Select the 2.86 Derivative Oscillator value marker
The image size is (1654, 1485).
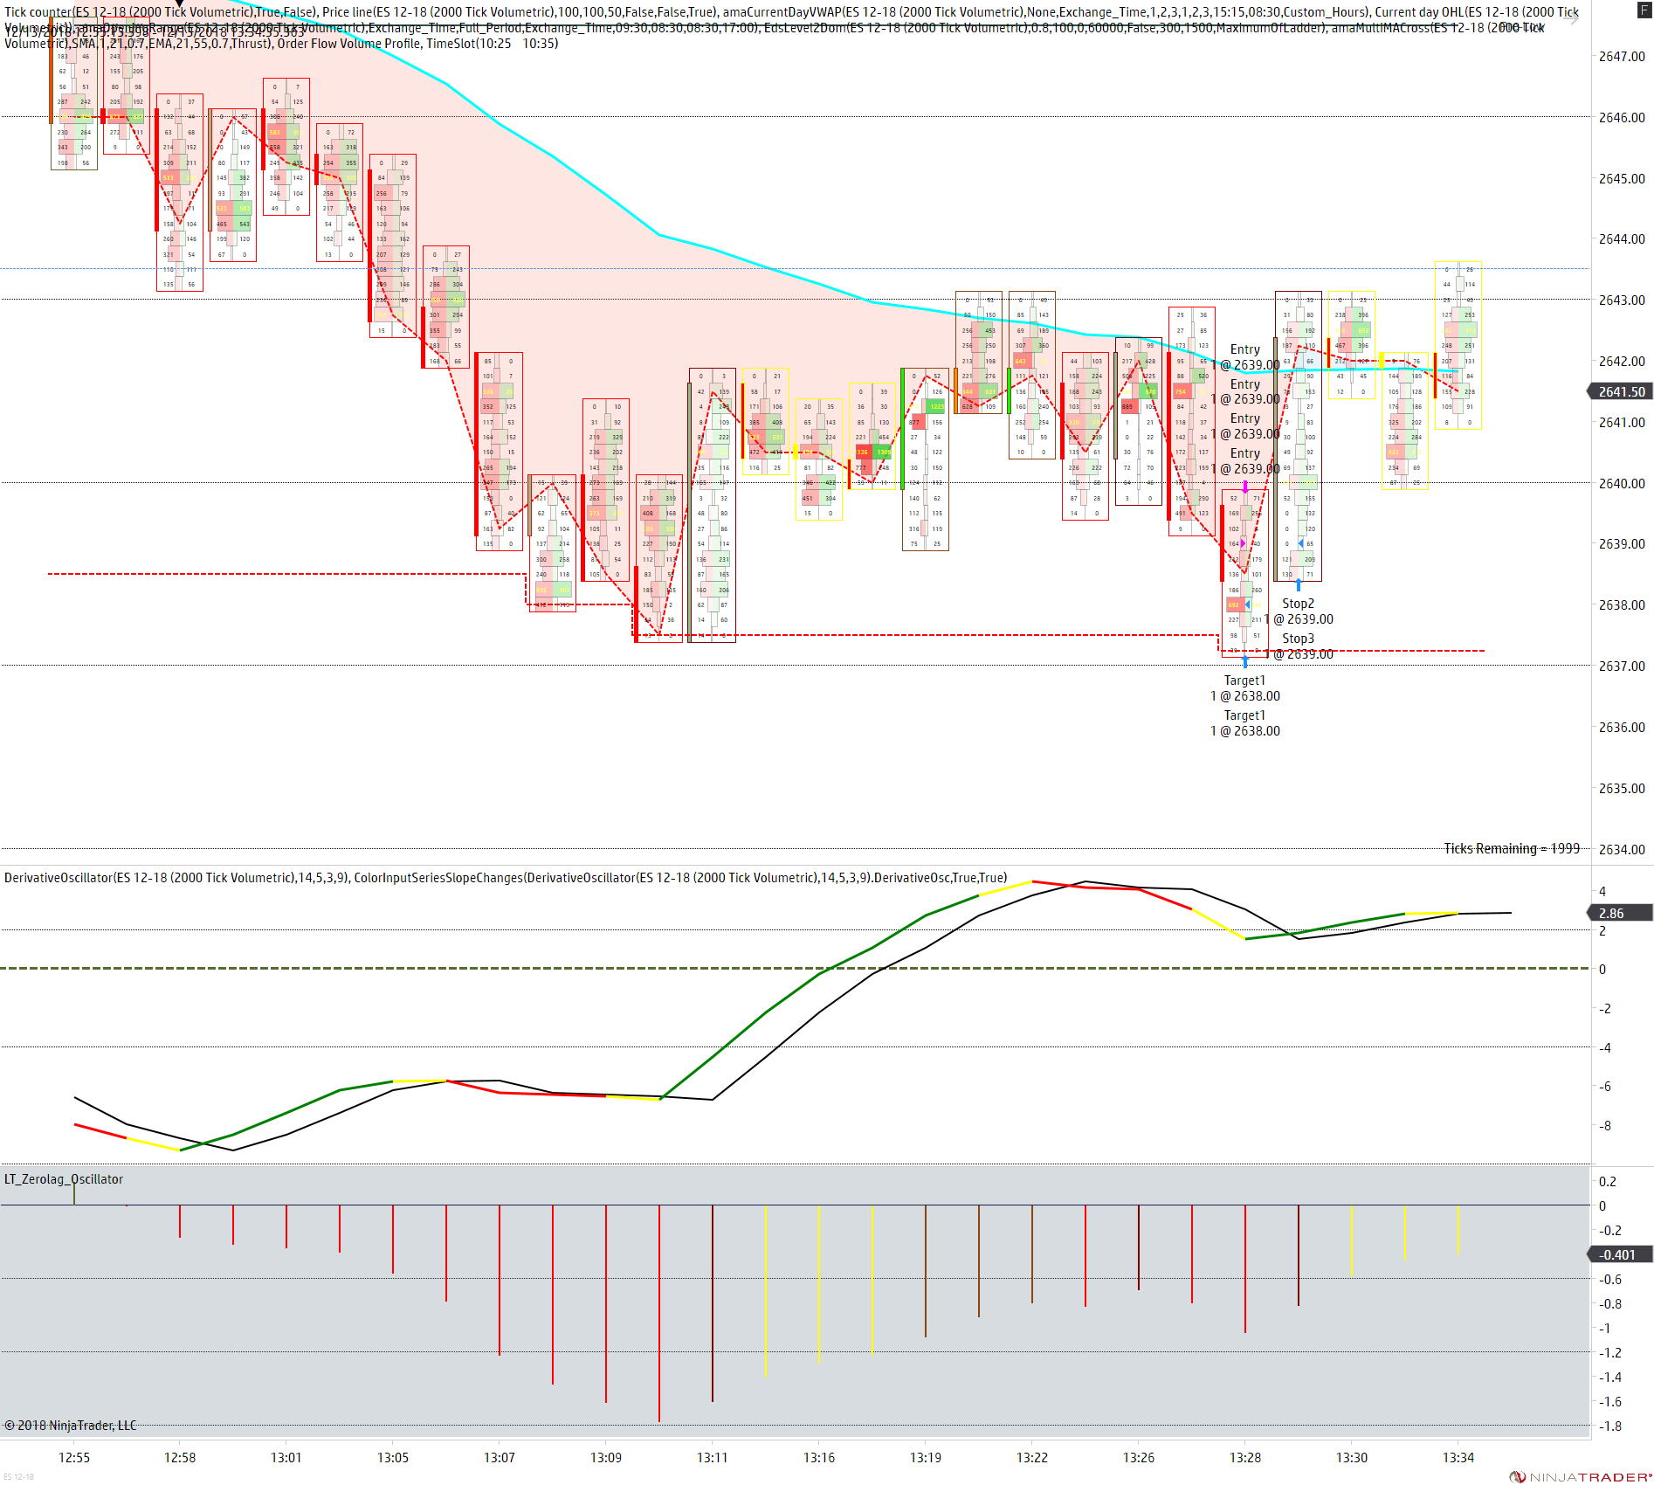[1620, 913]
